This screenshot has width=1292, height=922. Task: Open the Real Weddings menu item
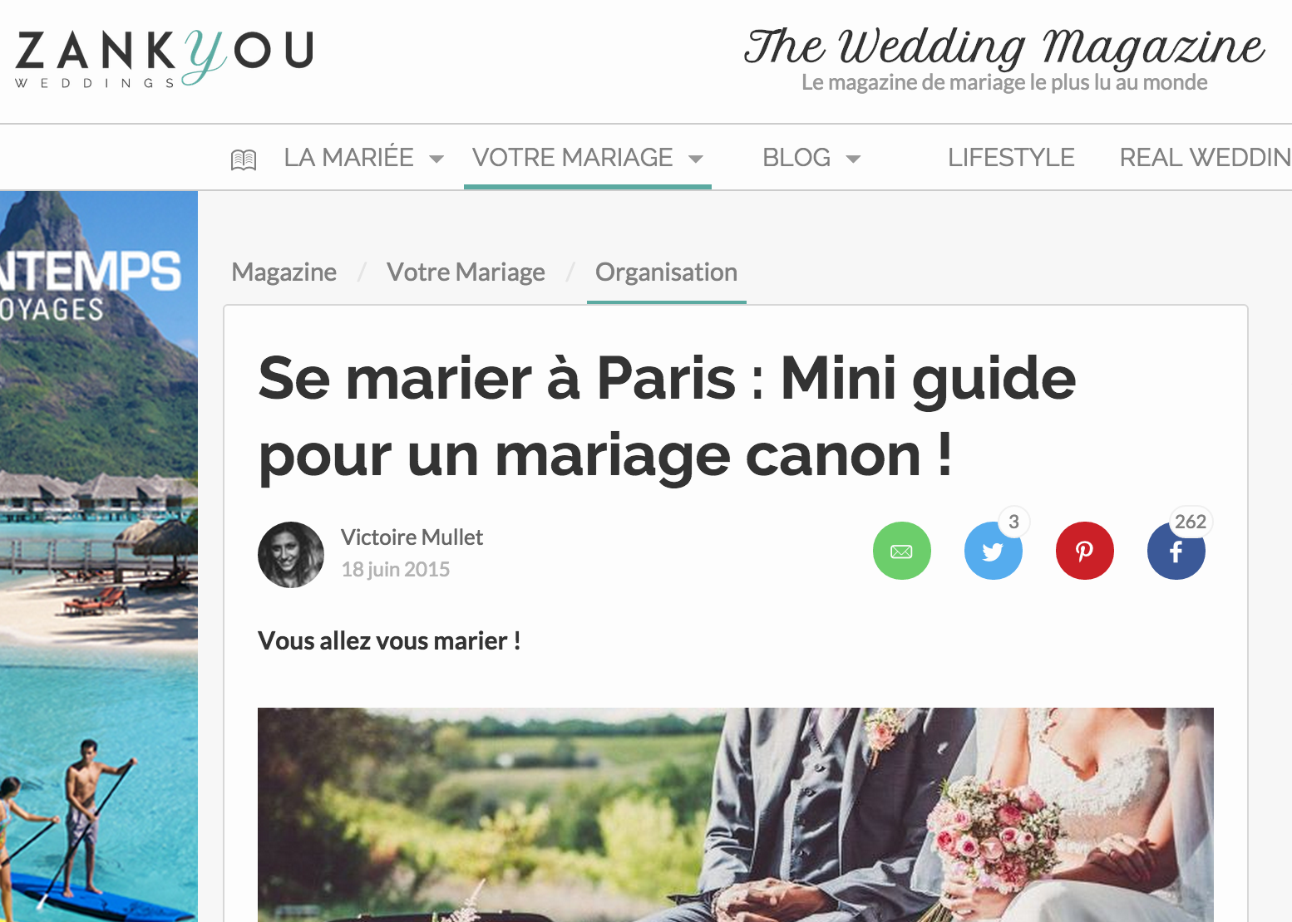pos(1206,157)
